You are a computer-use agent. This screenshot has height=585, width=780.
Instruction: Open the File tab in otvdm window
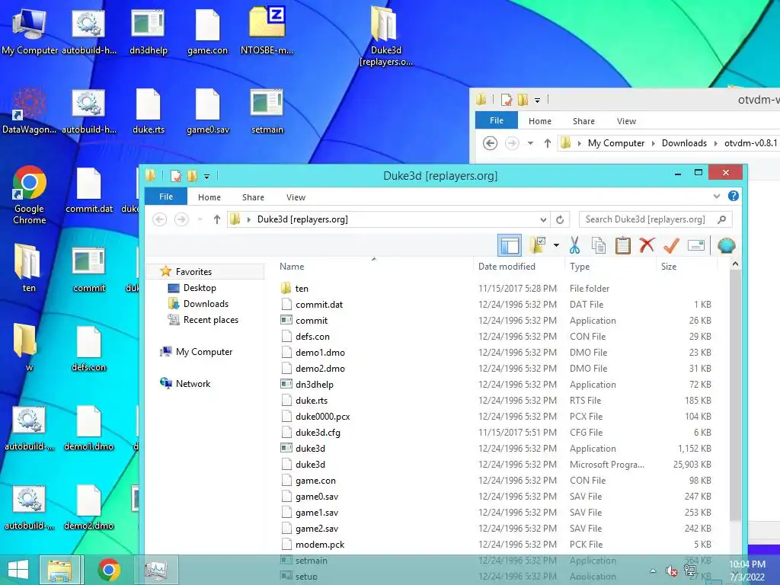pos(497,120)
